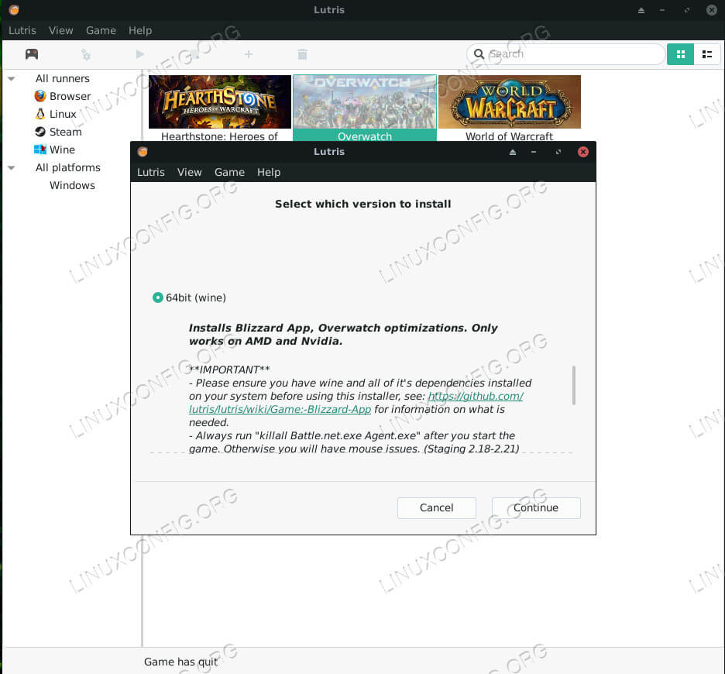Click the gamepad icon in the main toolbar
Image resolution: width=725 pixels, height=674 pixels.
(32, 54)
